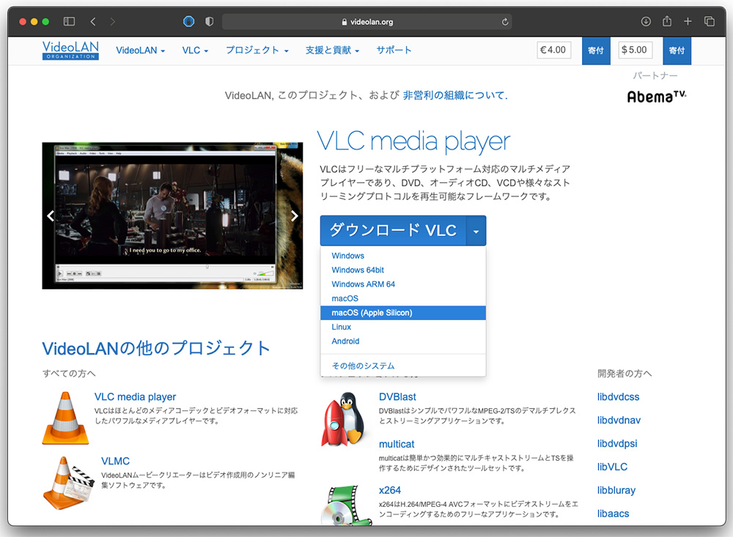The height and width of the screenshot is (537, 733).
Task: Click 寄付 button next to €4.00
Action: 596,51
